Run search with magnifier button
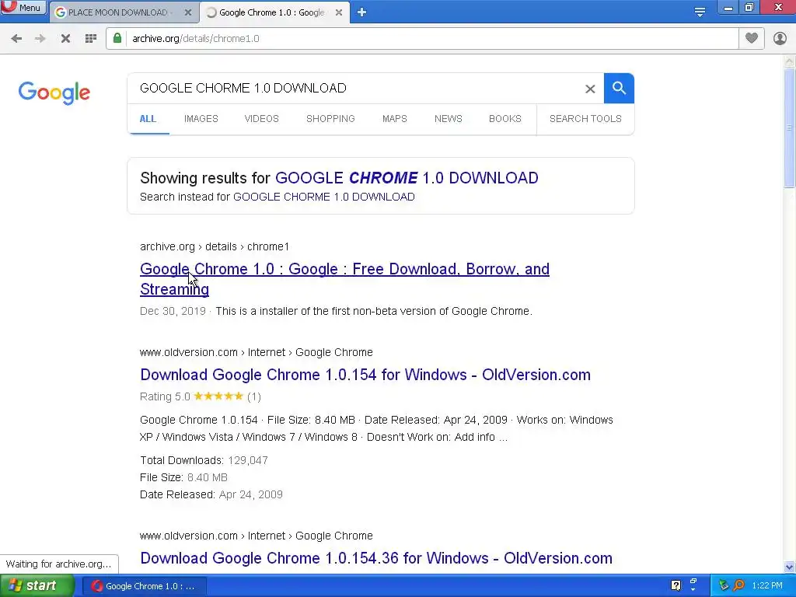The height and width of the screenshot is (597, 796). tap(619, 89)
